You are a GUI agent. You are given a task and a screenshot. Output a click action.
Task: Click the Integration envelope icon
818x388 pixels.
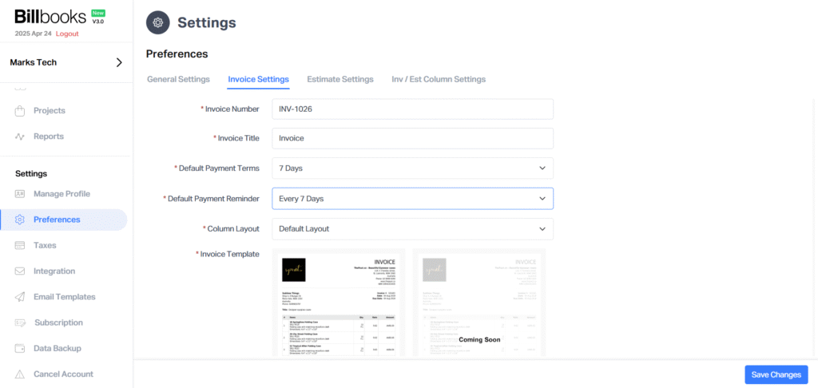(20, 271)
